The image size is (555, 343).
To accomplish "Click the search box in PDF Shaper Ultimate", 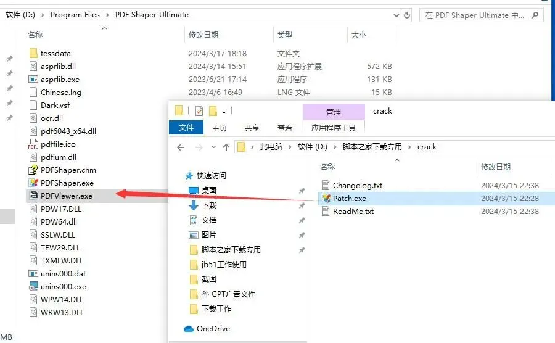I will [x=481, y=15].
